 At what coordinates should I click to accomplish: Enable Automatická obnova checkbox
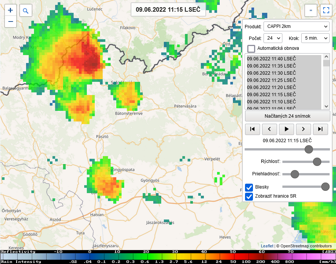(x=251, y=49)
